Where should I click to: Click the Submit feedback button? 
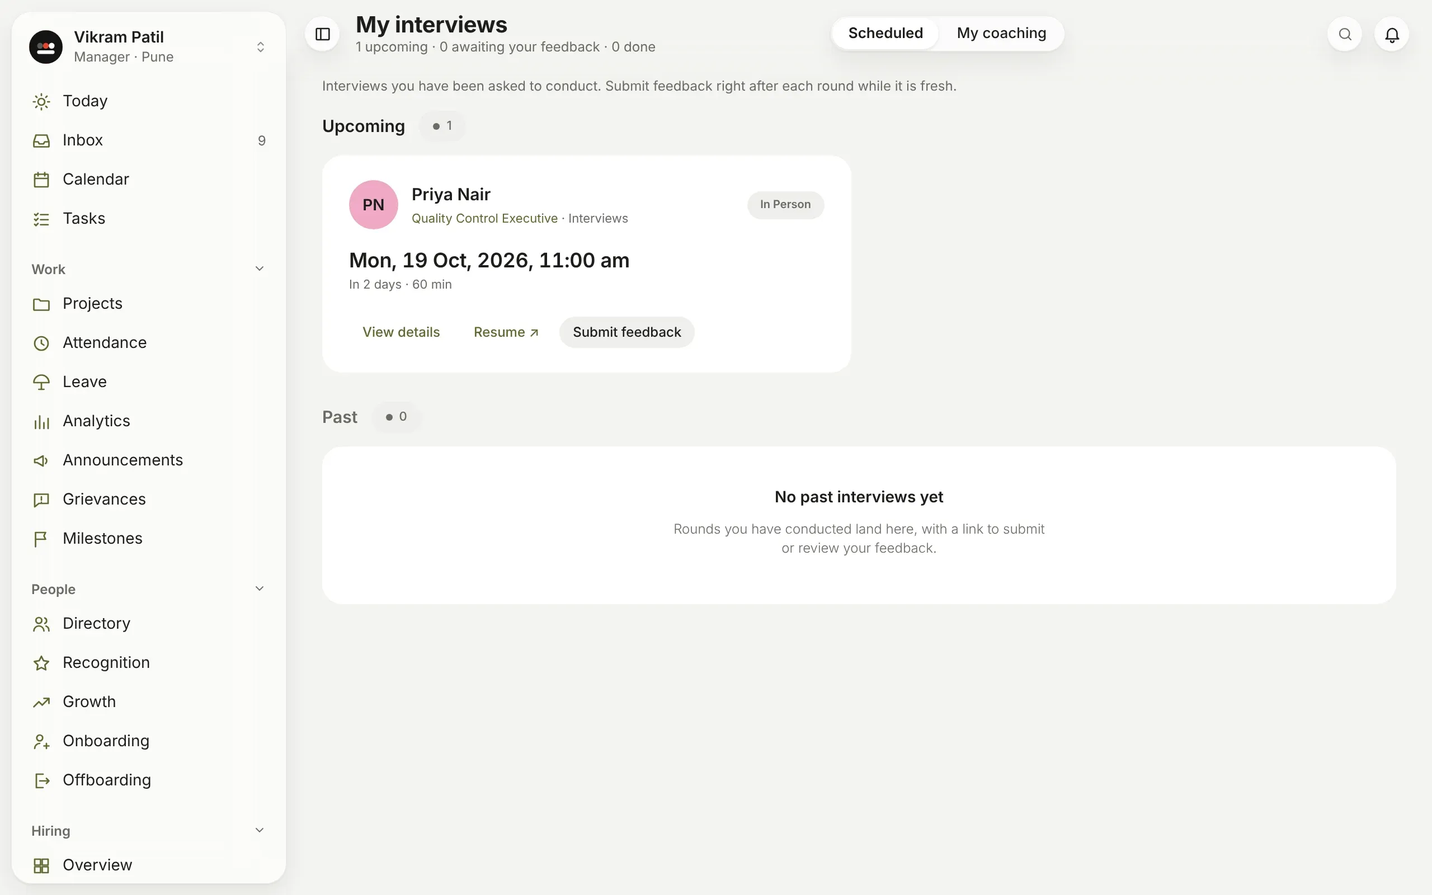[626, 332]
